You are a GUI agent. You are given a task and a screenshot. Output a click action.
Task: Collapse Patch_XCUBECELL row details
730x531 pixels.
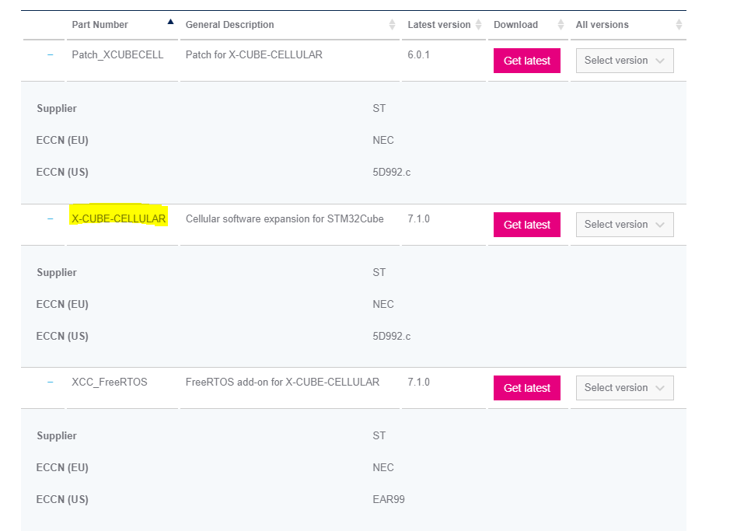(51, 55)
